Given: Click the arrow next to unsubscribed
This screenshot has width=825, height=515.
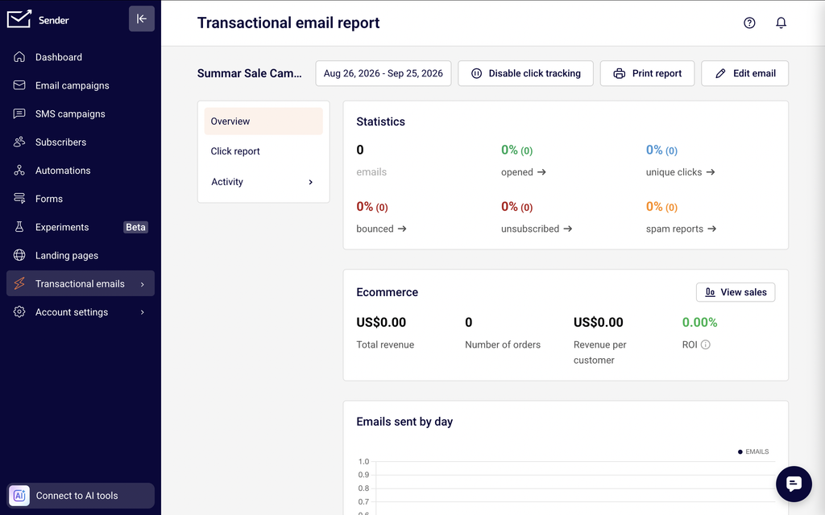Looking at the screenshot, I should 568,229.
